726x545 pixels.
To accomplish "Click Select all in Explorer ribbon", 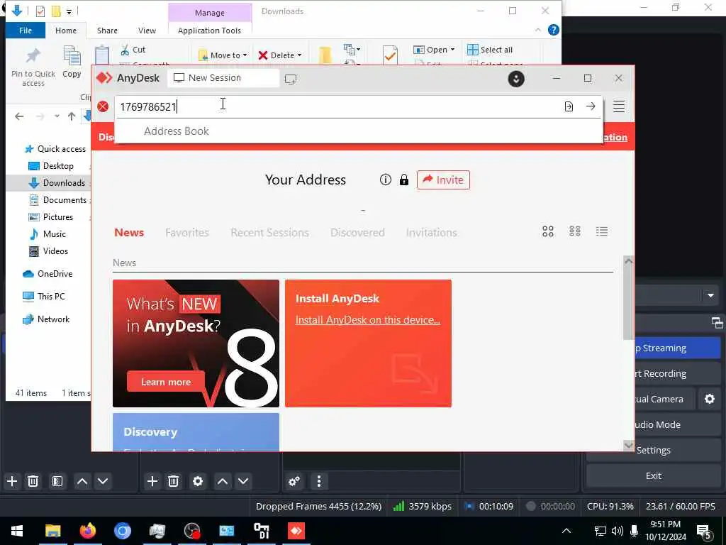I will (x=490, y=50).
